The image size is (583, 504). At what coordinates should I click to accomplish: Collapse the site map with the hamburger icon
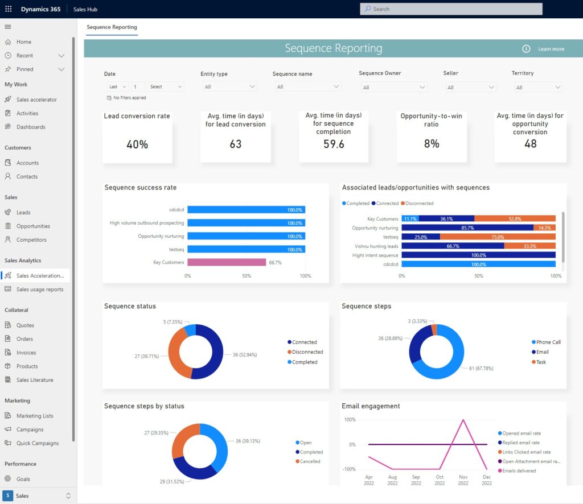(x=8, y=27)
